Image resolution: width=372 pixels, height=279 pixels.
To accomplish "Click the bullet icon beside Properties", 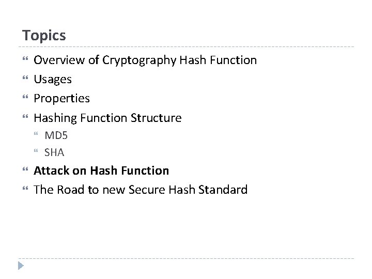I will click(25, 97).
